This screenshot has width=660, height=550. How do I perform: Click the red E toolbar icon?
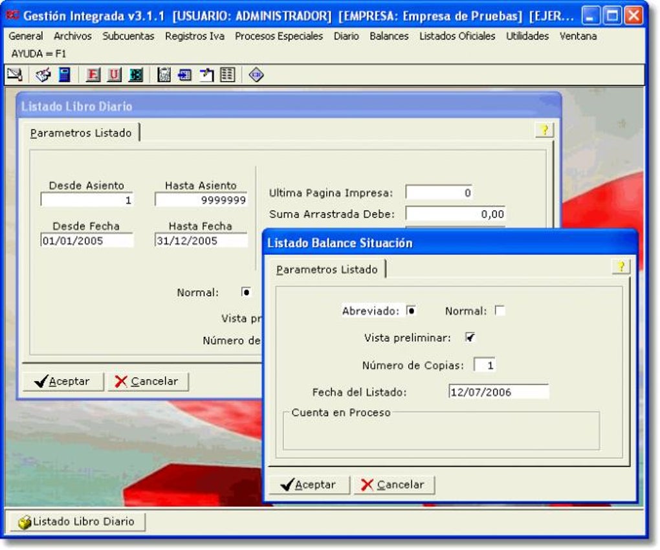(93, 75)
